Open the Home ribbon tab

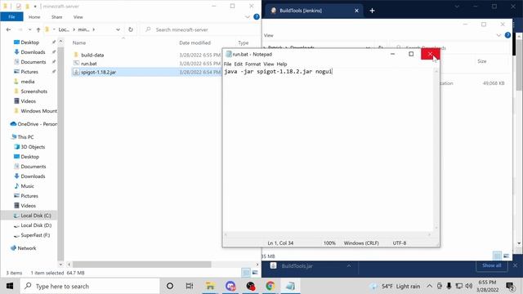coord(34,17)
